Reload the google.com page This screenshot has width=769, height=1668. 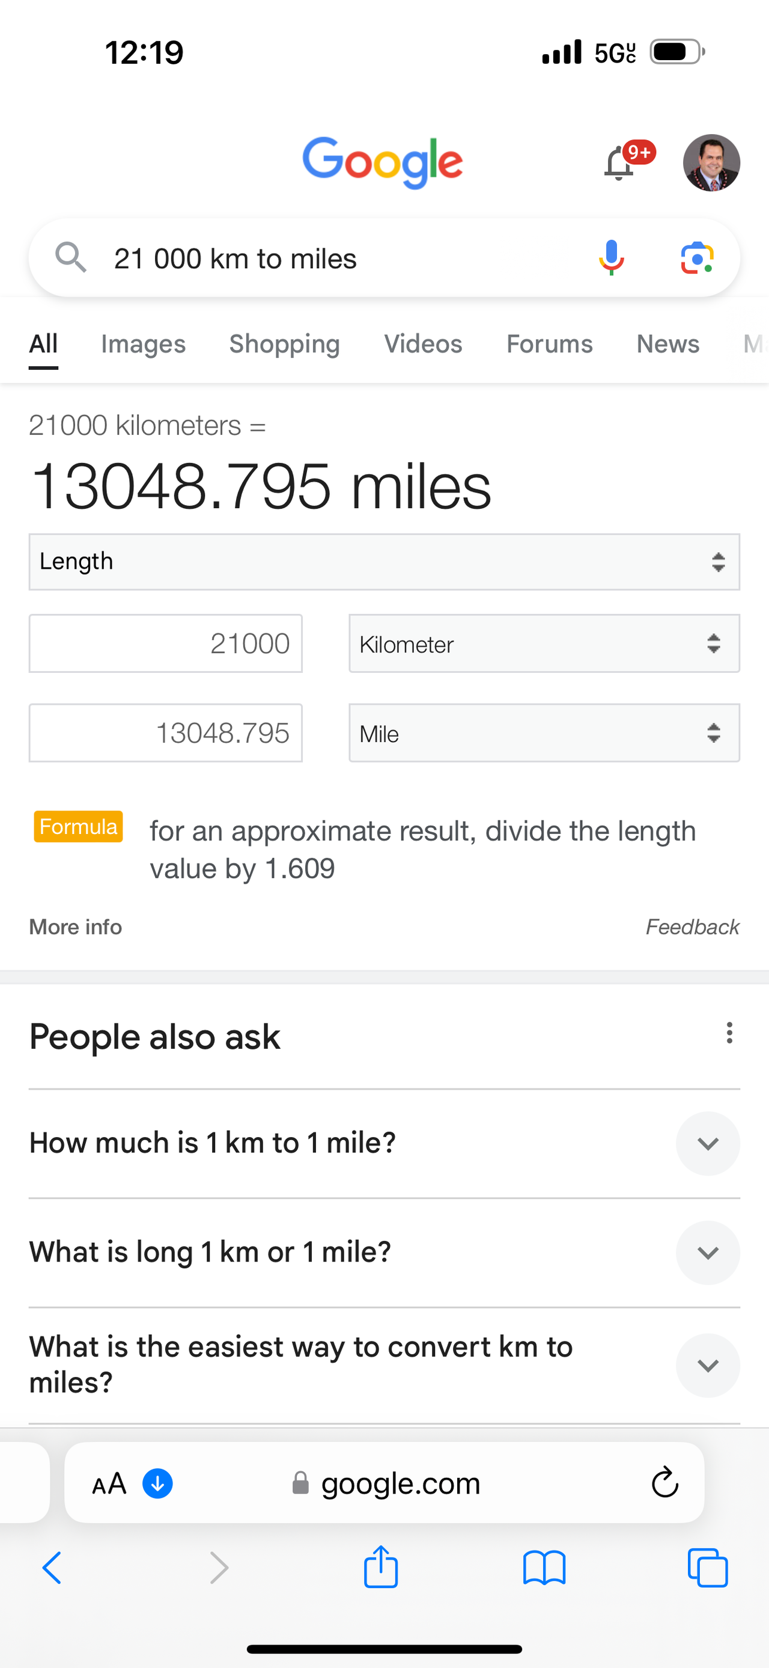[x=664, y=1482]
